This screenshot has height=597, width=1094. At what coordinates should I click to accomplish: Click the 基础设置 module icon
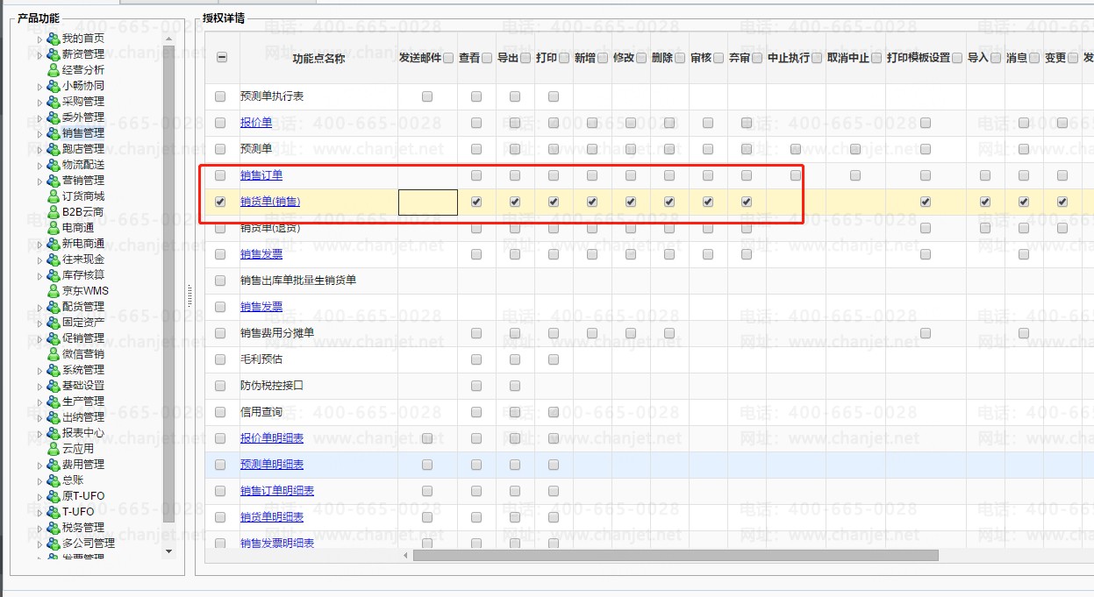click(54, 386)
